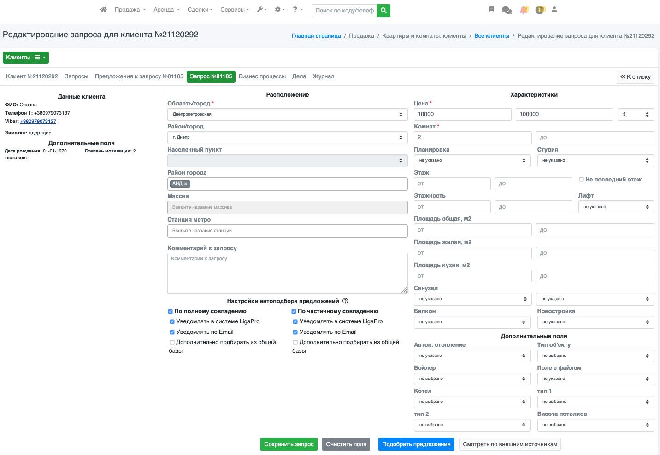Image resolution: width=660 pixels, height=455 pixels.
Task: Open the wrench tools menu
Action: 261,10
